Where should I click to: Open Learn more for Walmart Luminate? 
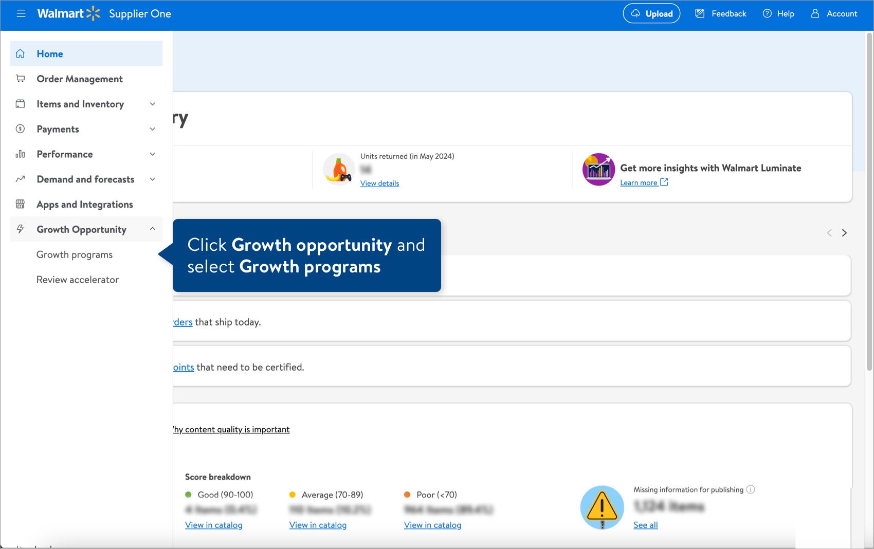[639, 182]
